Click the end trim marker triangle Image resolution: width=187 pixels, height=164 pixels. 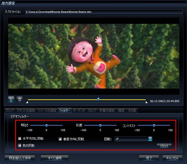tap(146, 102)
